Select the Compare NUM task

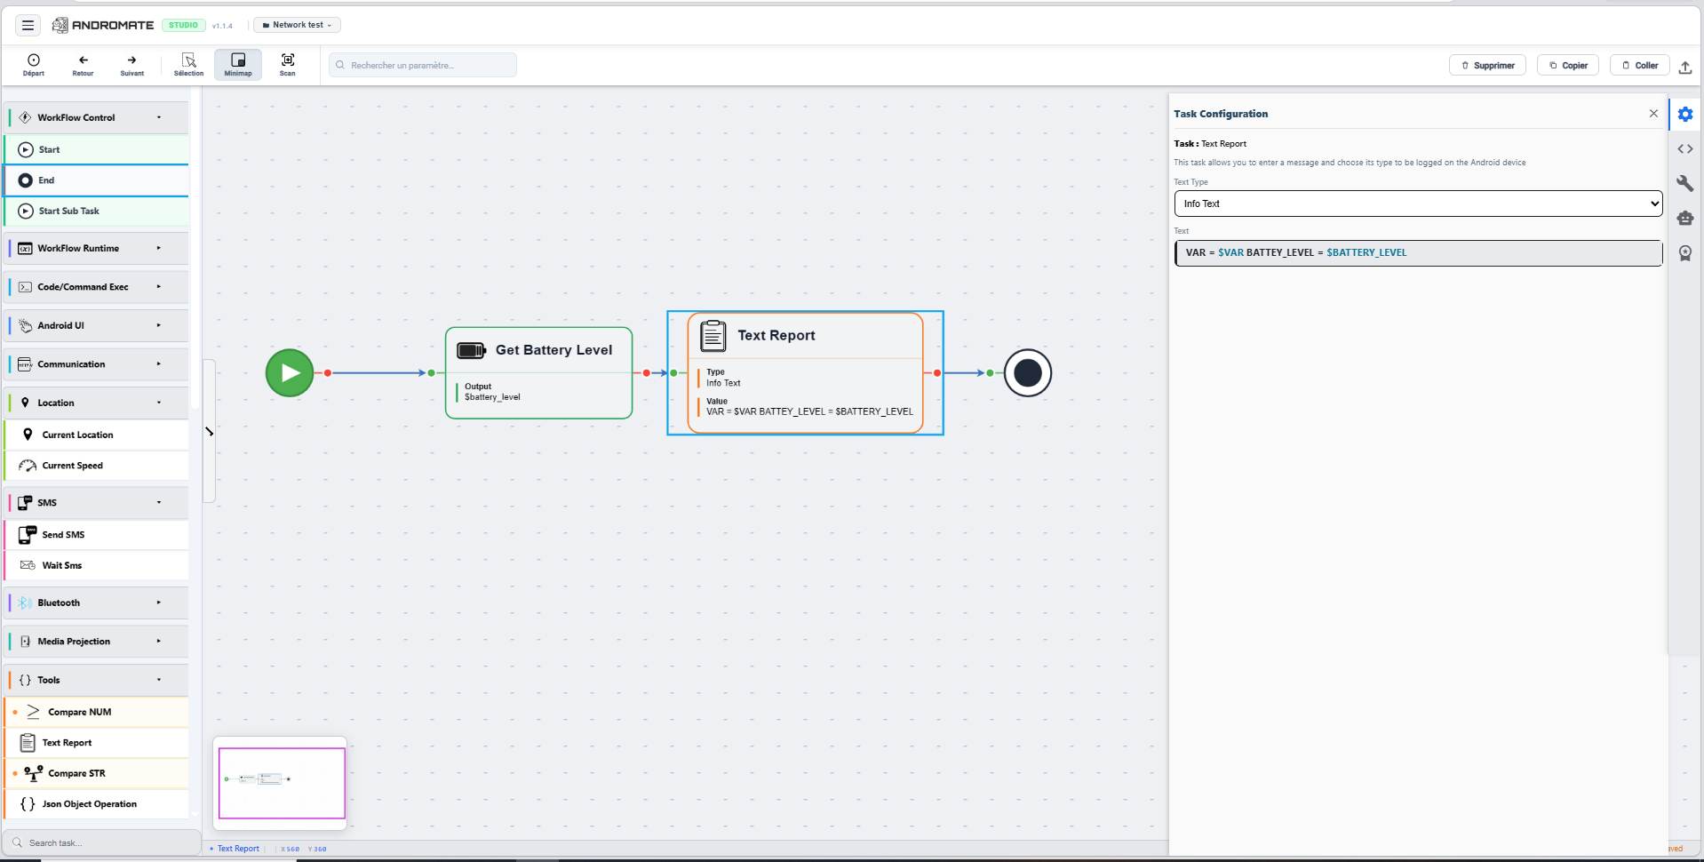[98, 712]
